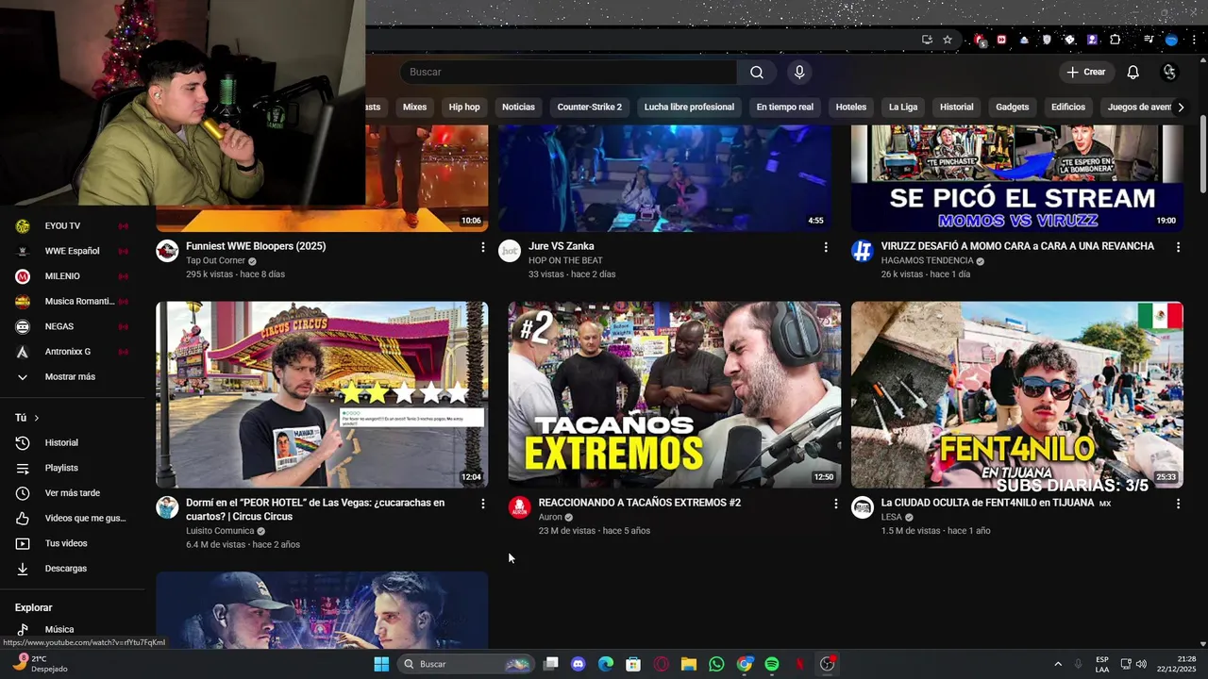Select the Hip hop filter chip
Viewport: 1208px width, 679px height.
click(464, 108)
